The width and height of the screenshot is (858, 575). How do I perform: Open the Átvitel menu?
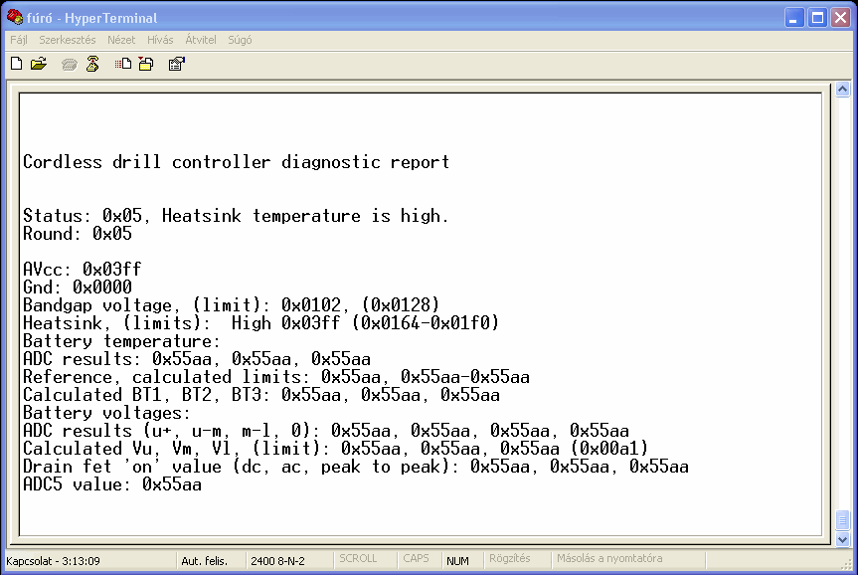tap(201, 40)
